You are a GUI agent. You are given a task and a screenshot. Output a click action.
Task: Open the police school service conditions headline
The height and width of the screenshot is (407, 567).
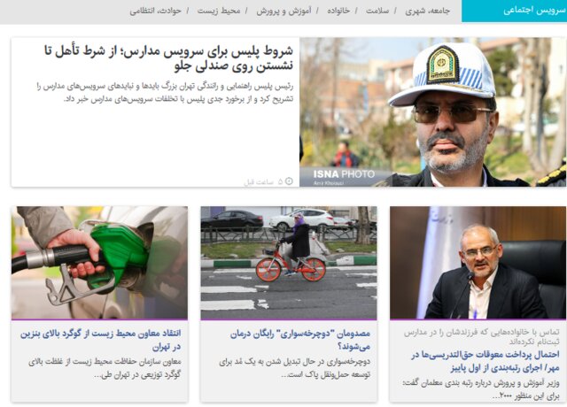[x=168, y=58]
